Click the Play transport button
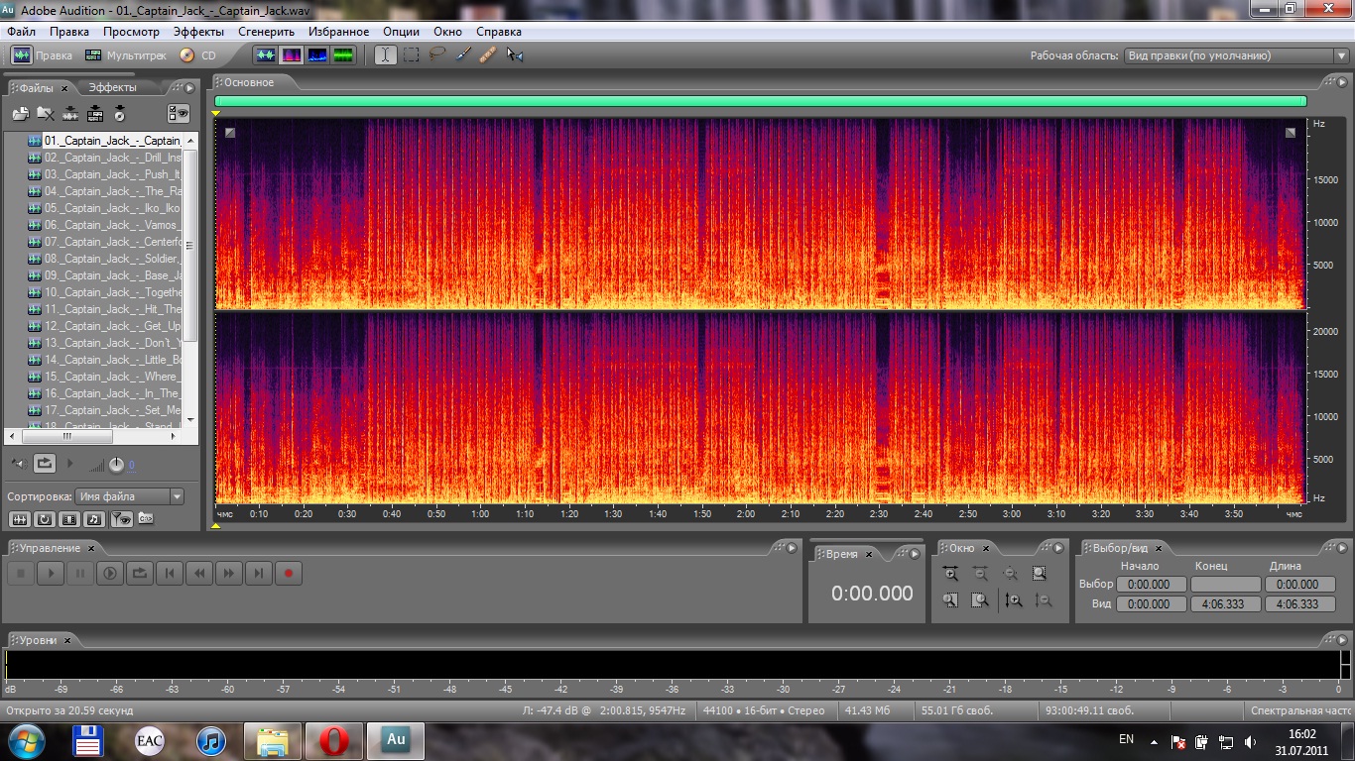1355x761 pixels. [51, 573]
